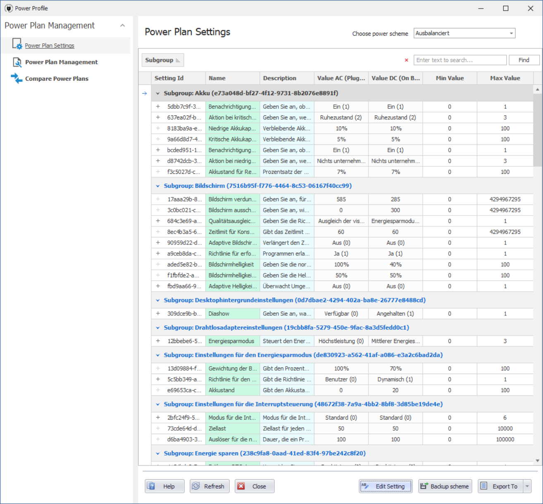The width and height of the screenshot is (543, 504).
Task: Open the Choose power scheme dropdown
Action: click(x=511, y=33)
